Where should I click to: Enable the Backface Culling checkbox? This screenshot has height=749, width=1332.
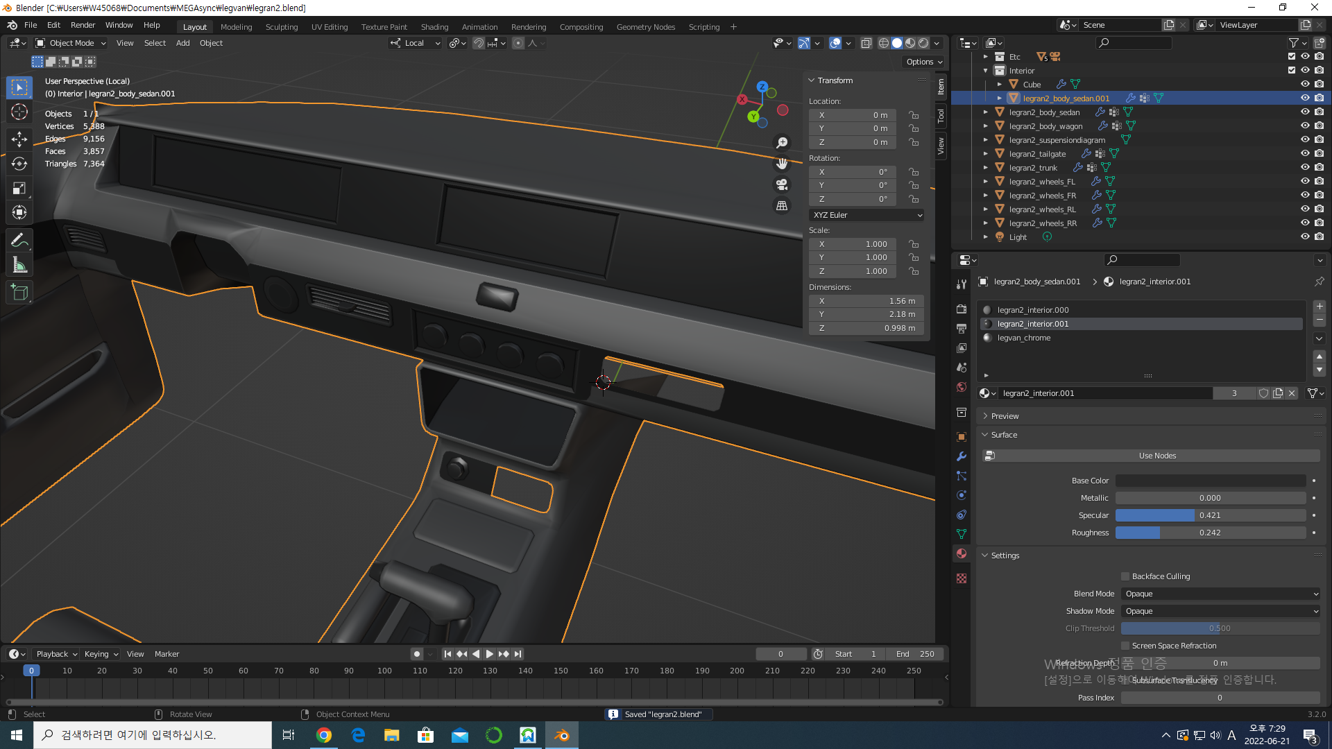pos(1125,576)
